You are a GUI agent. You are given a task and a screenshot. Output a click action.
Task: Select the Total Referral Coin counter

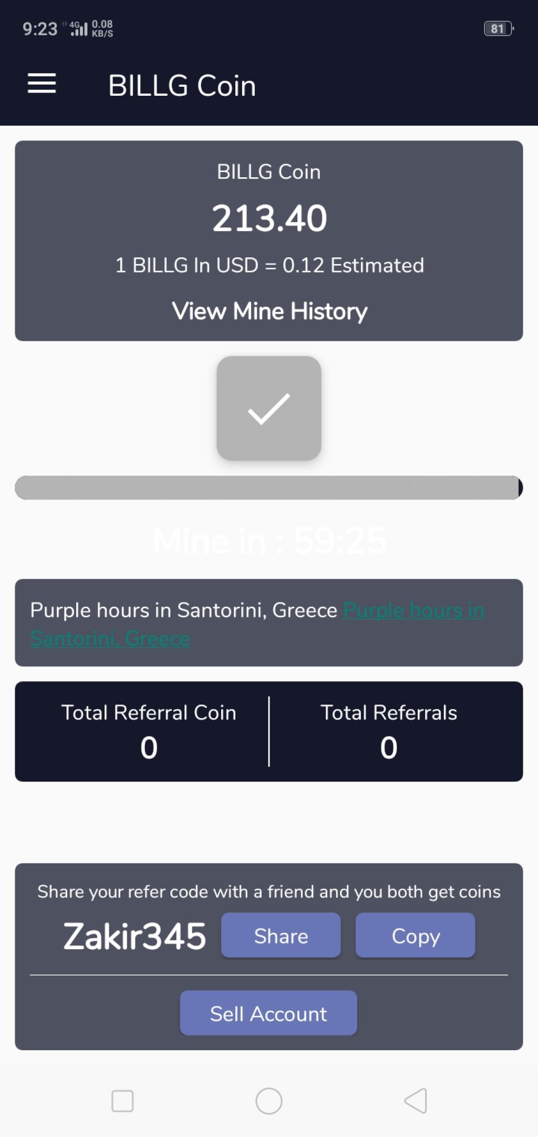(x=149, y=731)
